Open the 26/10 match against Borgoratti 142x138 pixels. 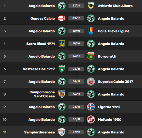click(x=76, y=56)
